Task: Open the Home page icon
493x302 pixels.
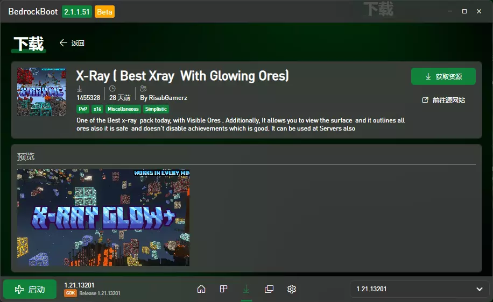Action: (201, 289)
